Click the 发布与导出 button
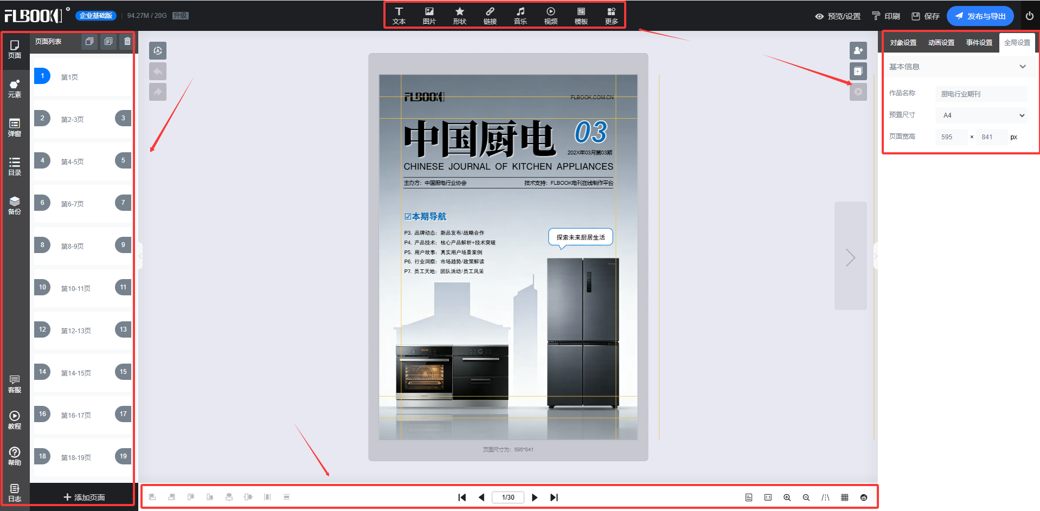Viewport: 1040px width, 511px height. coord(980,16)
